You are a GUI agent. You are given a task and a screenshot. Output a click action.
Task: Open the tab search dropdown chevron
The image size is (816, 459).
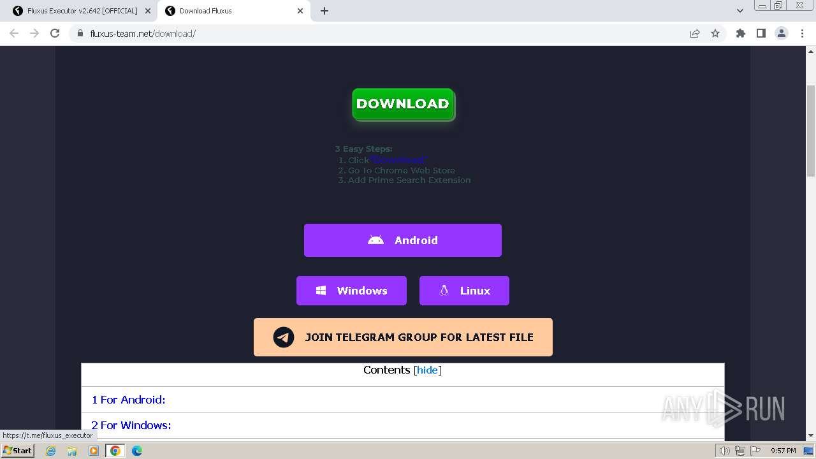pyautogui.click(x=739, y=11)
